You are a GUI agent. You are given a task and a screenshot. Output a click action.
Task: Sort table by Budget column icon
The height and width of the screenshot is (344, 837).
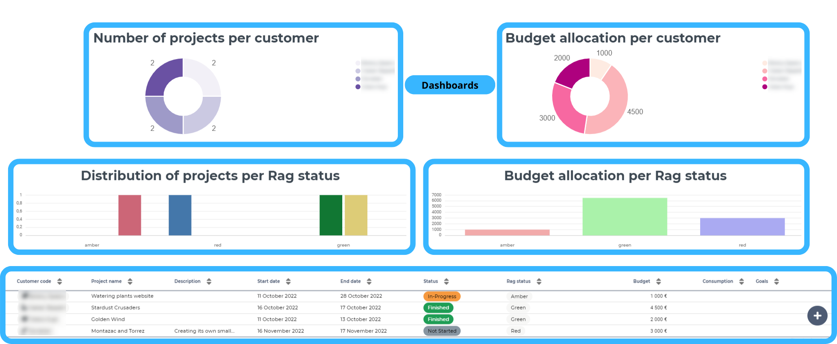click(x=658, y=281)
